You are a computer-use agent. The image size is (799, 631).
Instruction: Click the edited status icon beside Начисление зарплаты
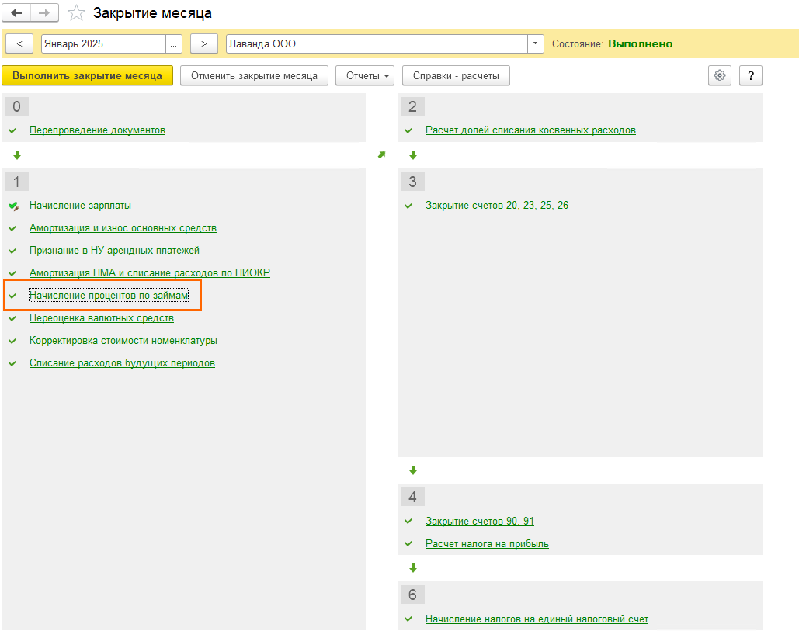click(x=13, y=206)
